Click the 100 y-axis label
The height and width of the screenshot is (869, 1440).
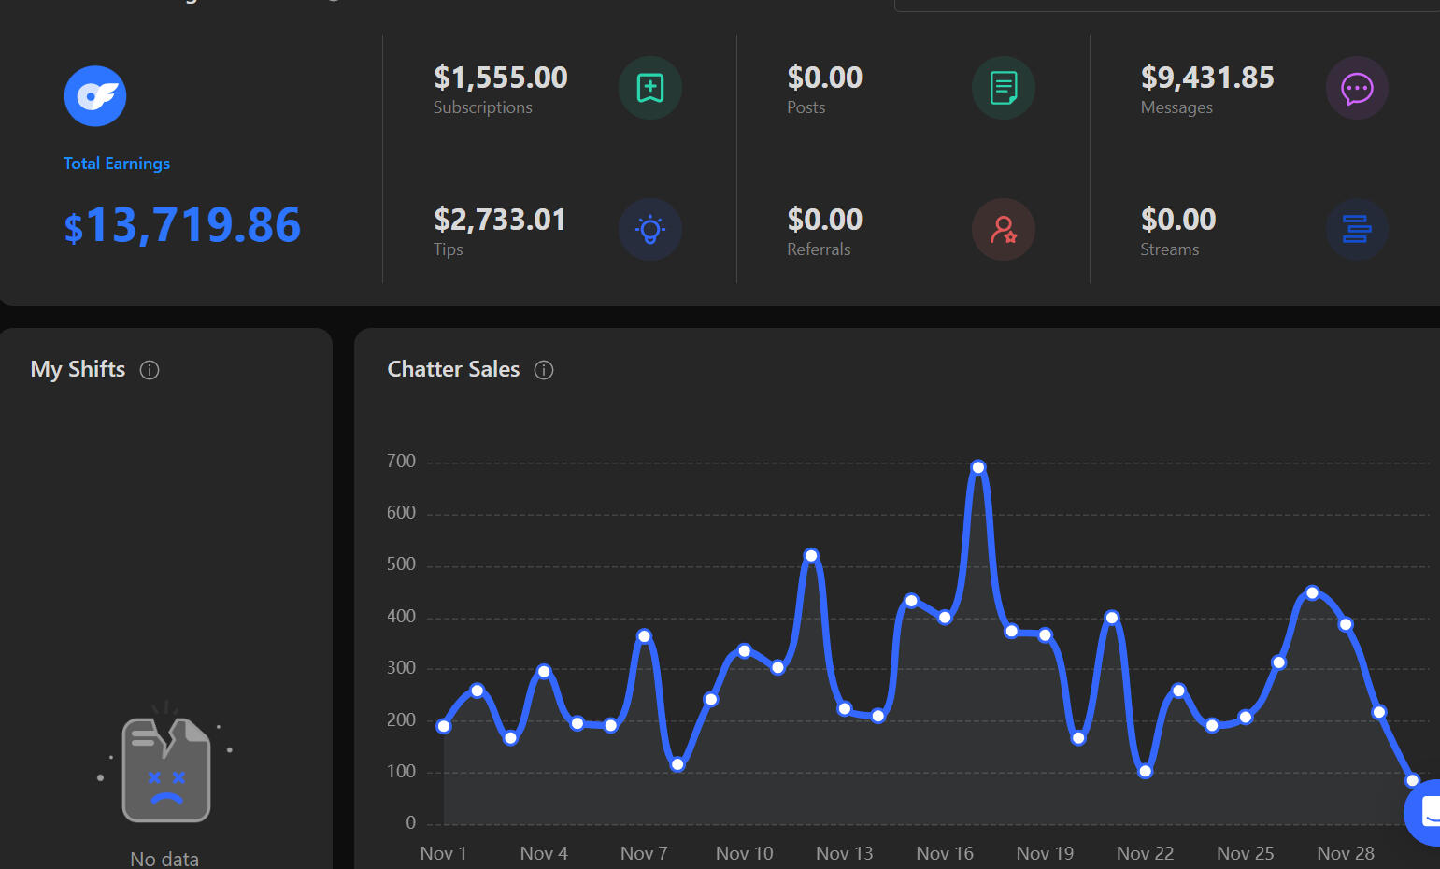[401, 771]
